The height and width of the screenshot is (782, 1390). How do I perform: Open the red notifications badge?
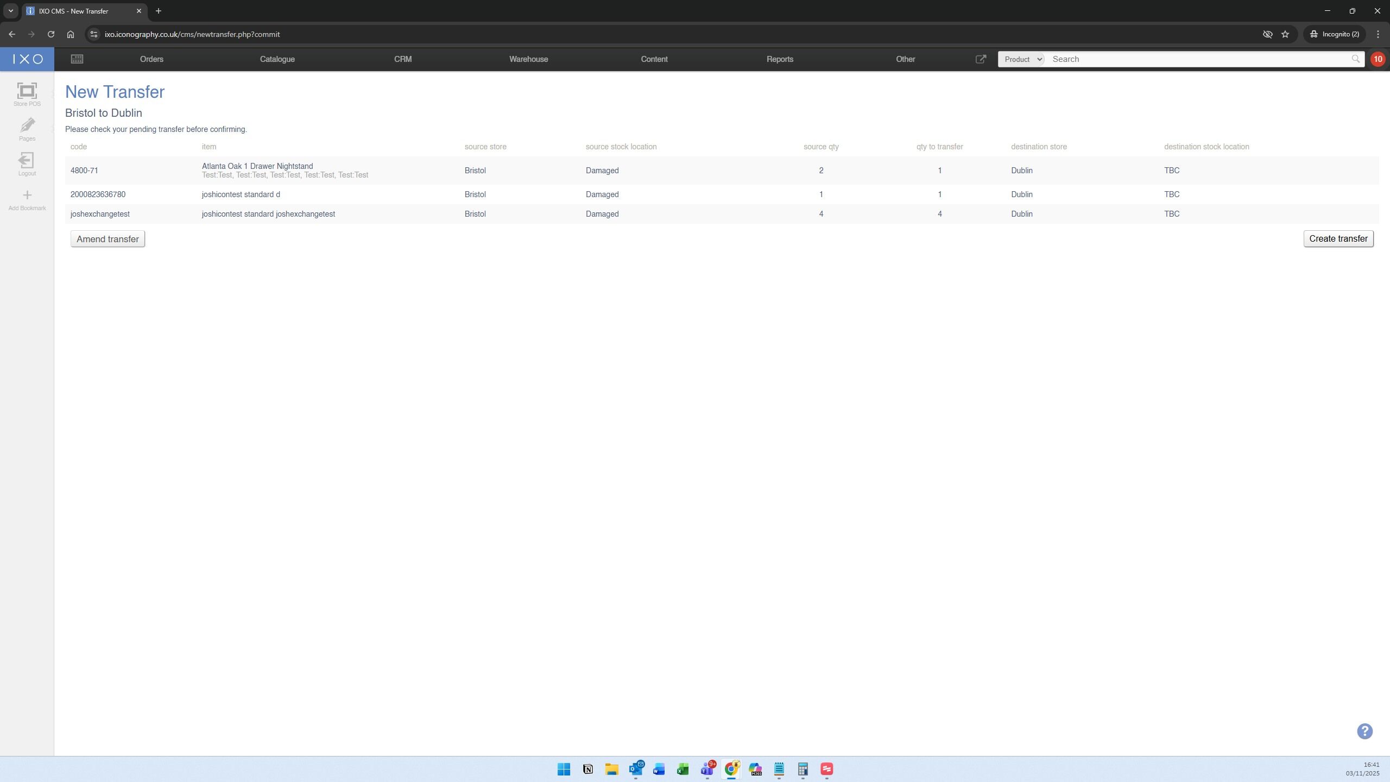pyautogui.click(x=1378, y=59)
